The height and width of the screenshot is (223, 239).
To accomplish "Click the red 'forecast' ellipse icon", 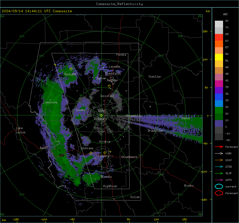I will [219, 193].
